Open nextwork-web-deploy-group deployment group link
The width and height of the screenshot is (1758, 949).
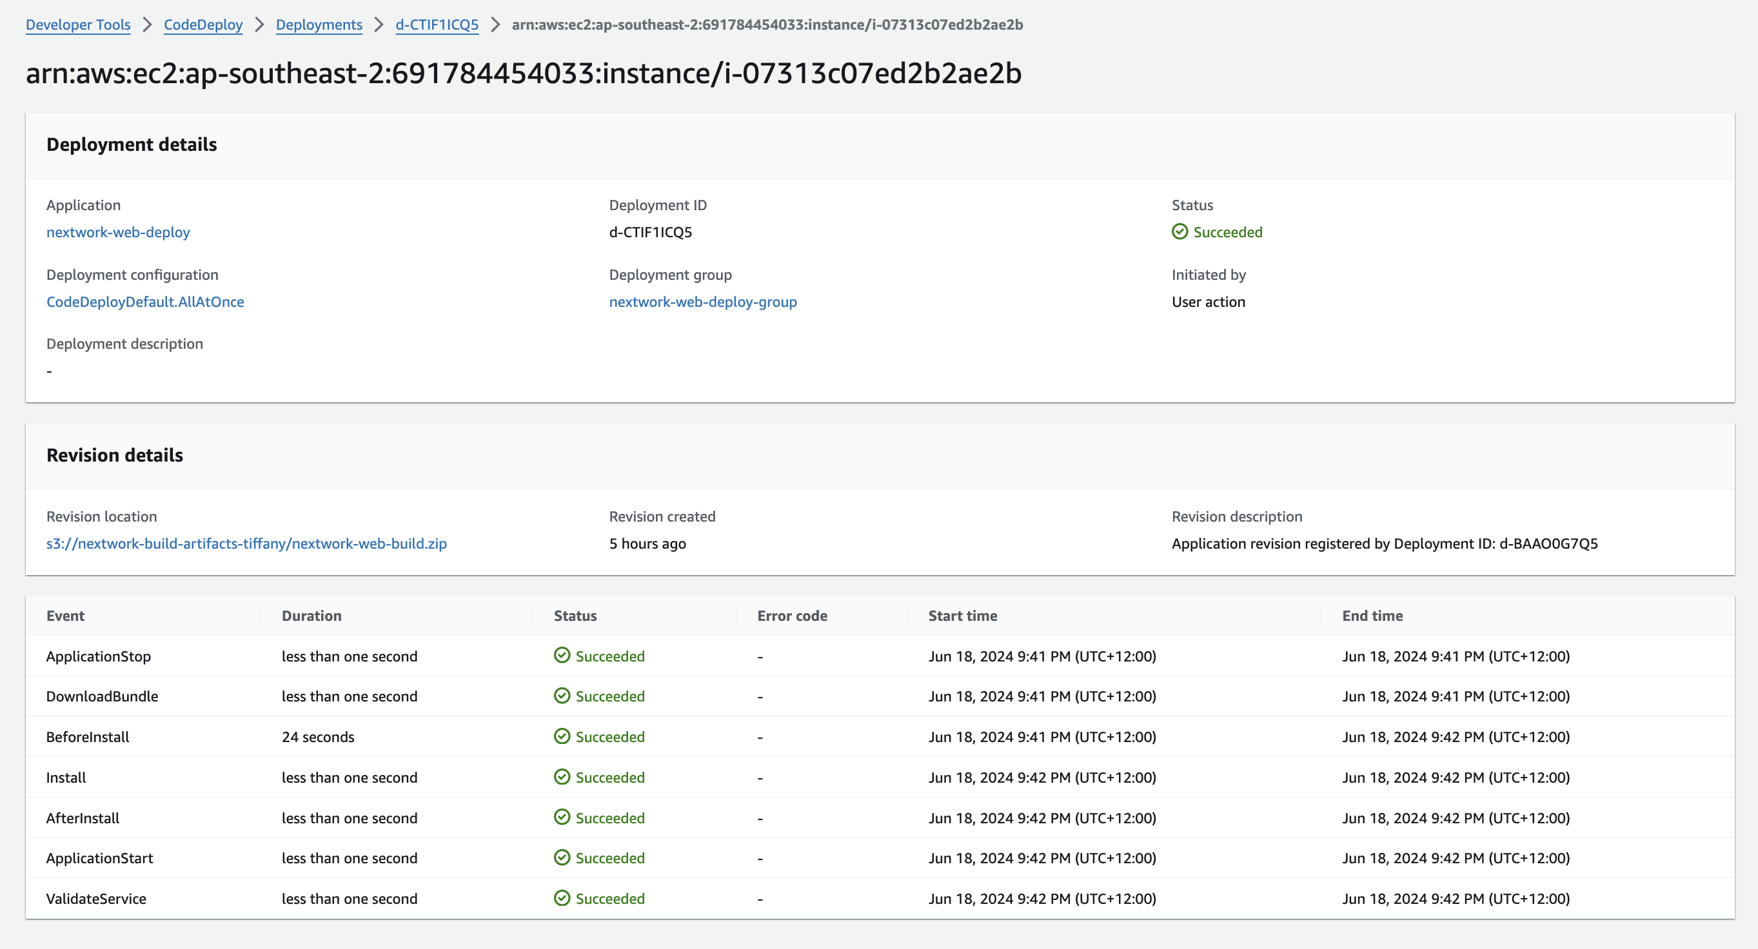click(x=702, y=302)
